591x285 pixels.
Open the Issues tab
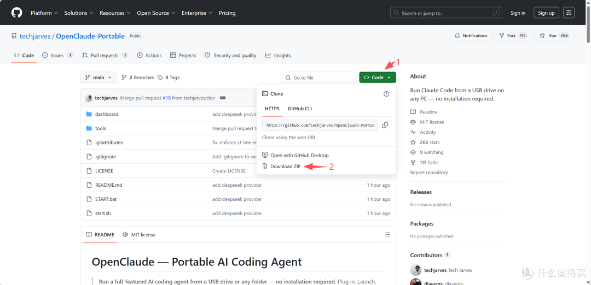point(57,55)
